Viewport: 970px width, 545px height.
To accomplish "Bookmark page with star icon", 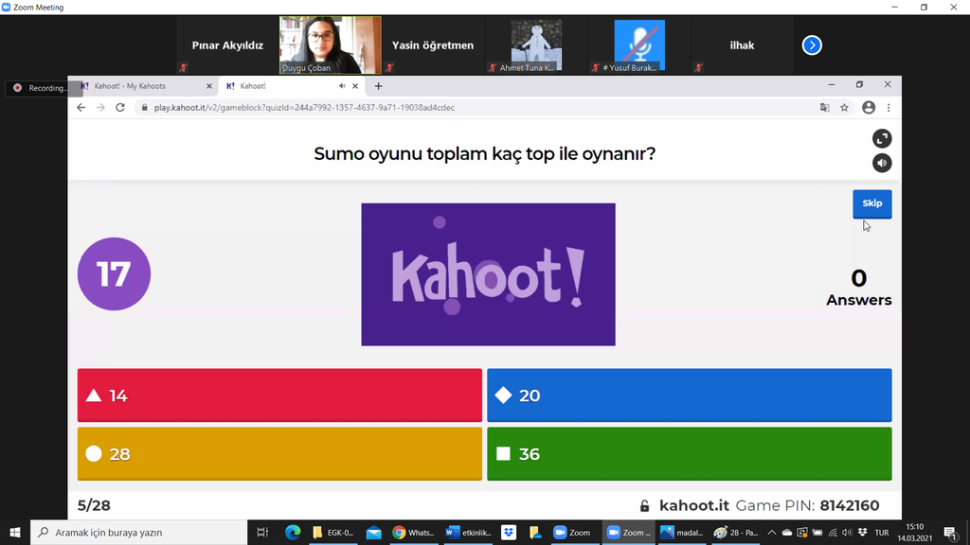I will point(844,108).
